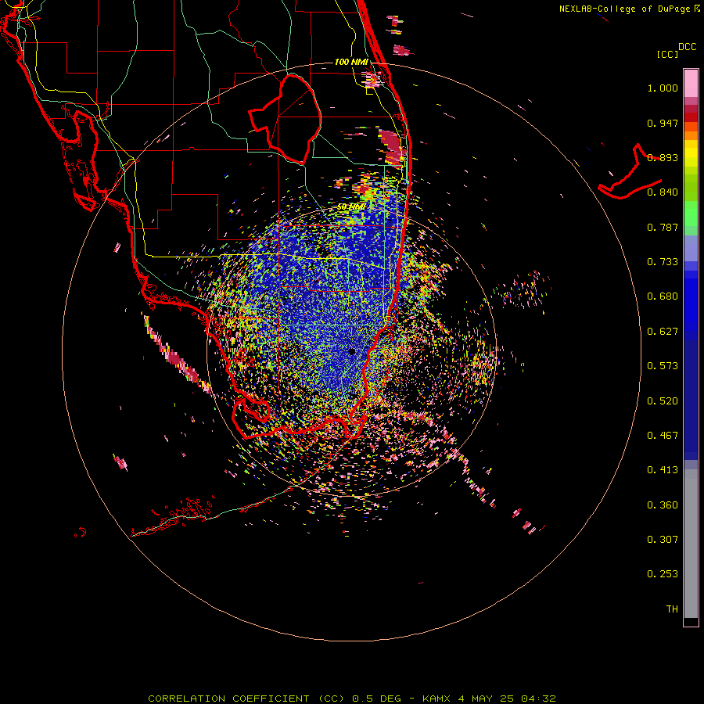Click the black KAMX radar site dot
This screenshot has width=704, height=704.
point(352,352)
